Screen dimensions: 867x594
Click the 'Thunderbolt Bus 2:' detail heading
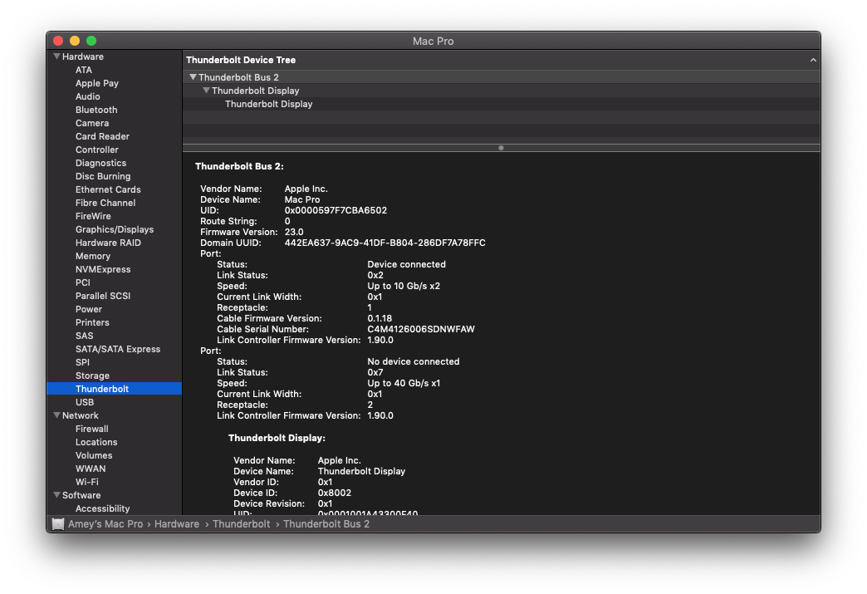[239, 166]
